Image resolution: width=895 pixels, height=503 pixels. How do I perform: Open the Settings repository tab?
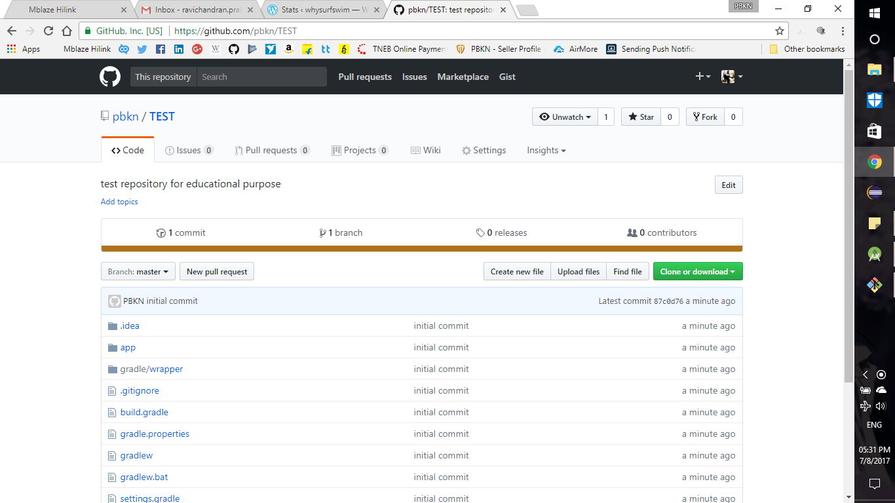[x=484, y=150]
